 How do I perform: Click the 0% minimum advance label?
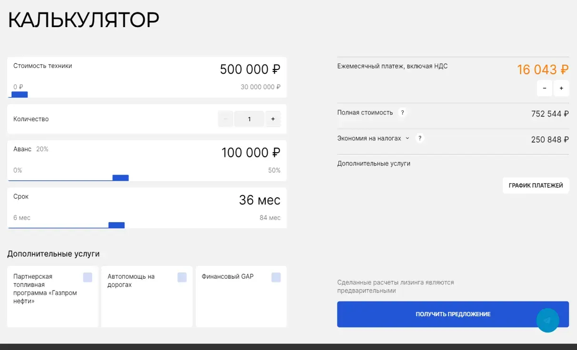coord(18,170)
